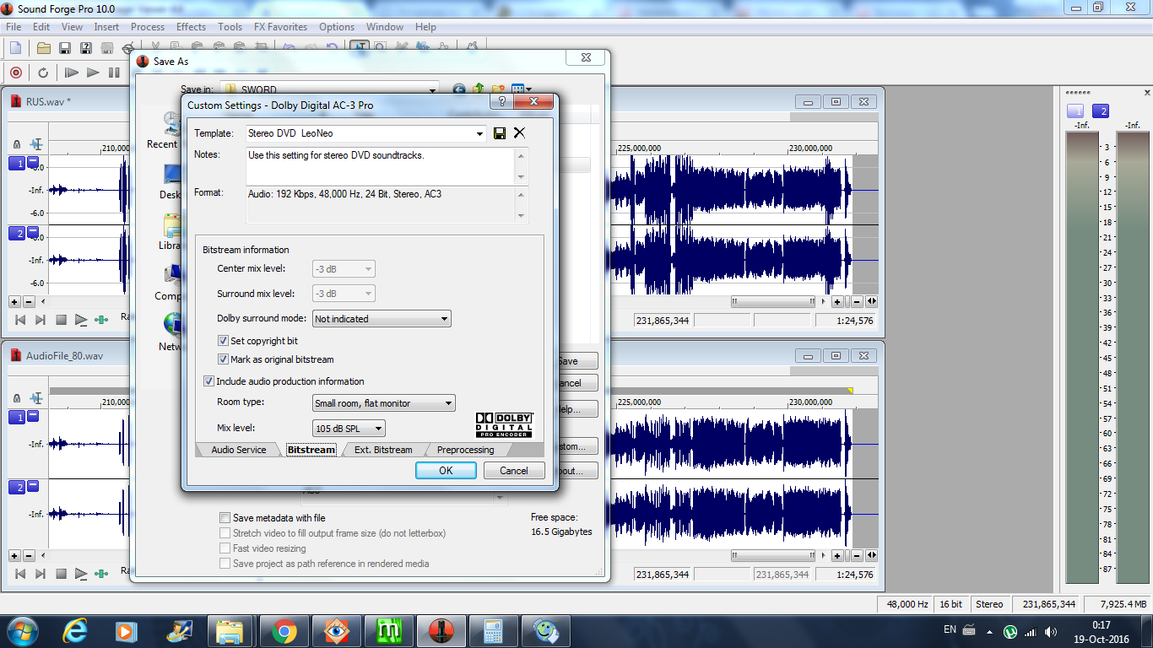The image size is (1153, 648).
Task: Click the volume speaker icon in system tray
Action: [1050, 631]
